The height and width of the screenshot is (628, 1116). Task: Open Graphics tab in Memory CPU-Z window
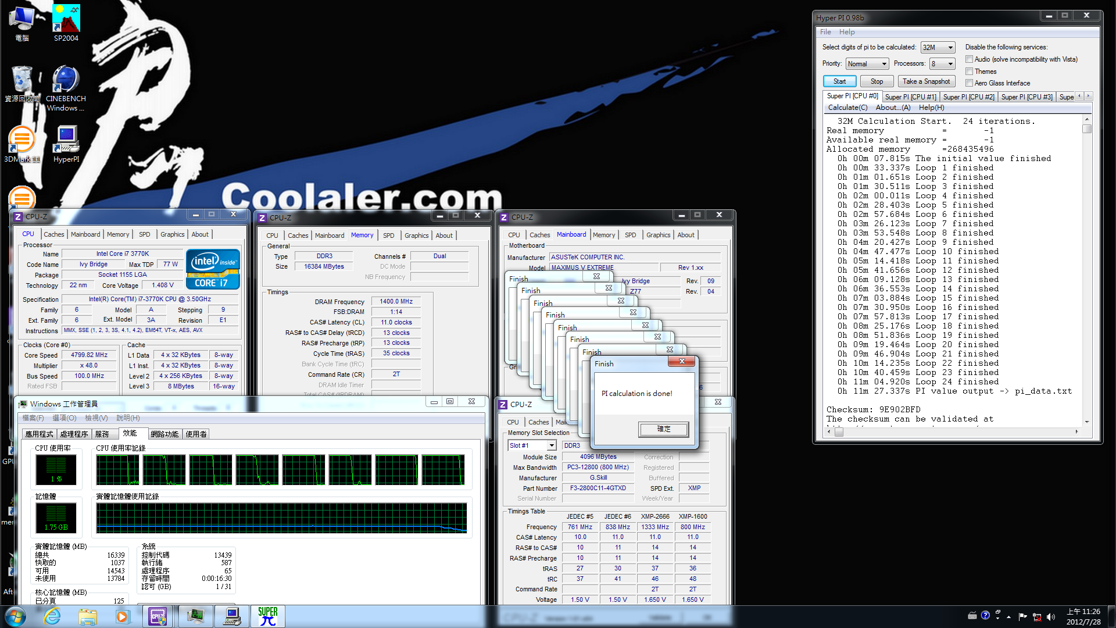[417, 235]
